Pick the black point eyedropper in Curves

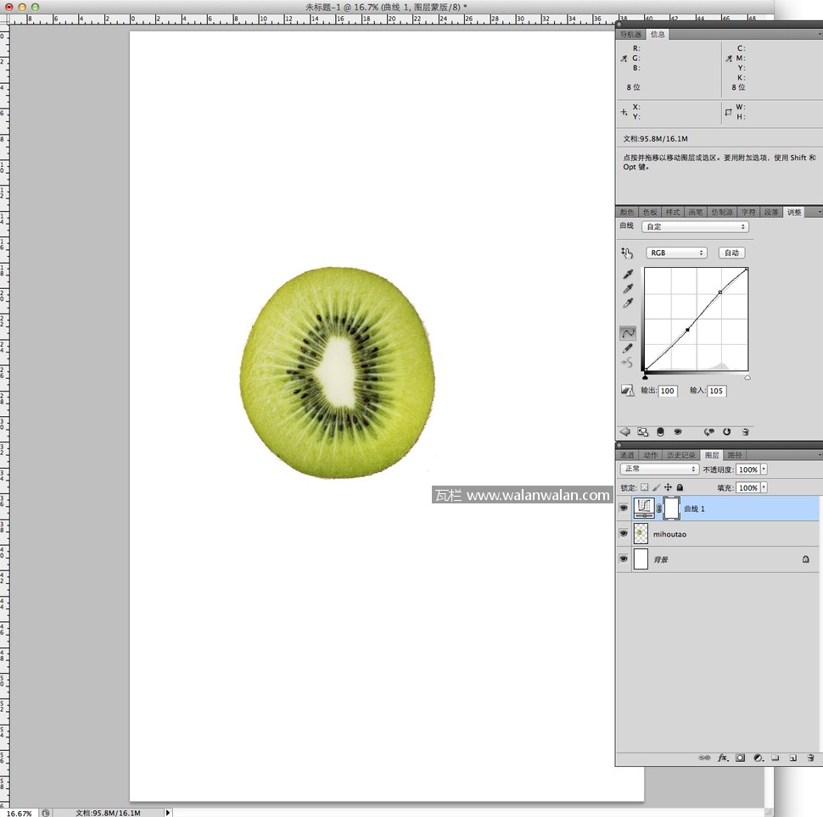pyautogui.click(x=628, y=275)
